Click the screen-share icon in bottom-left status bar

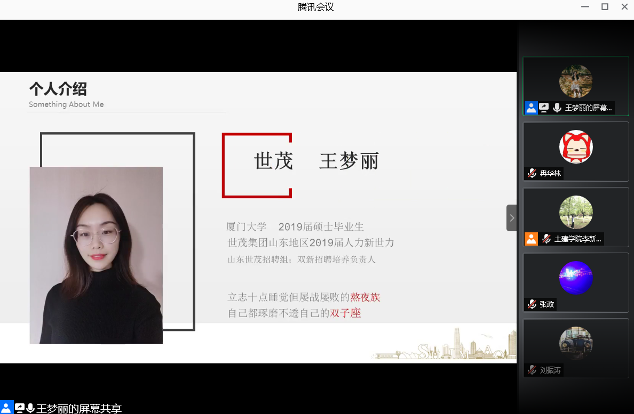click(20, 408)
